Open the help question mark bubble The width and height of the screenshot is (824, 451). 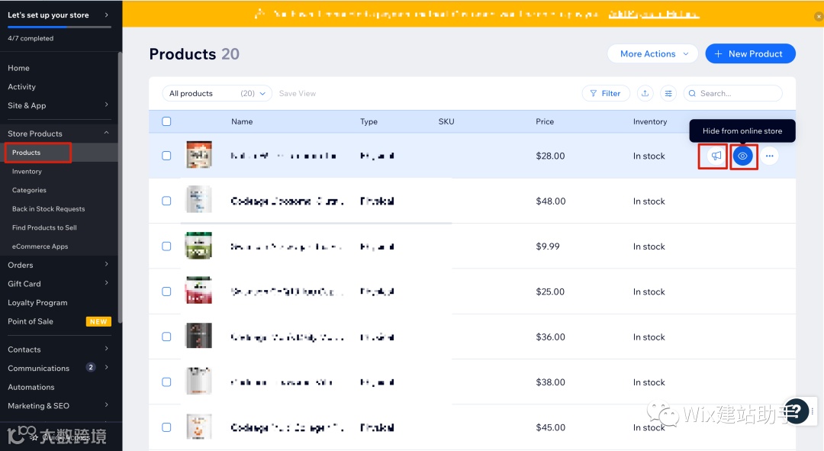click(x=796, y=411)
